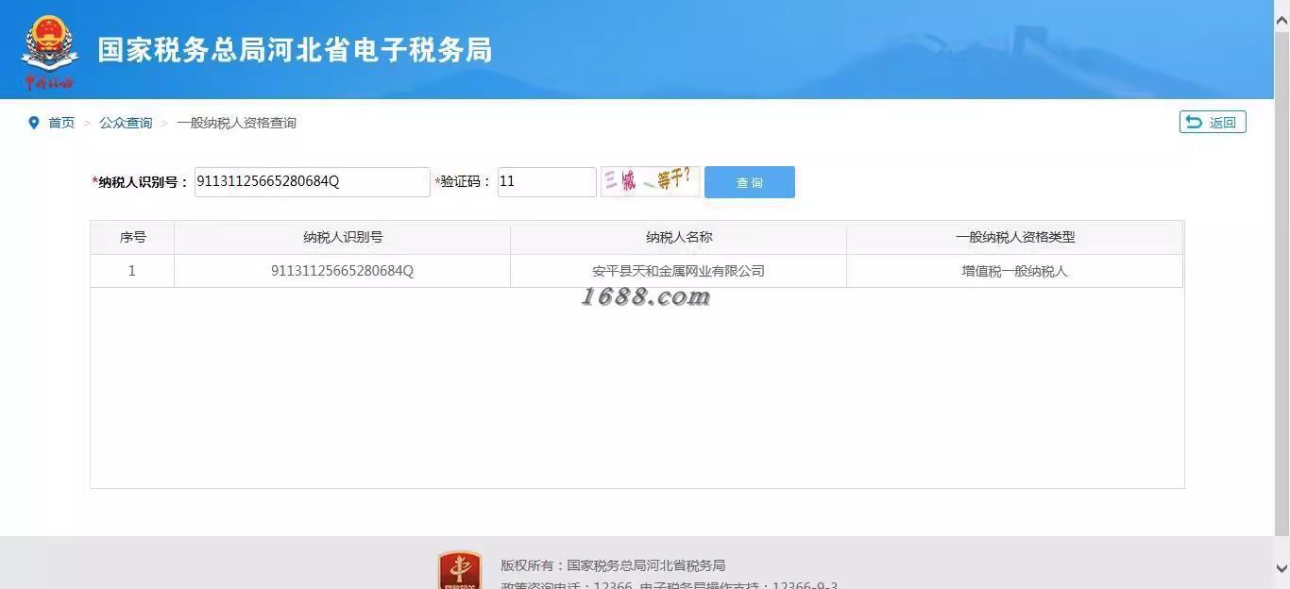Focus the 纳税人识别号 input field
The width and height of the screenshot is (1290, 589).
click(312, 182)
